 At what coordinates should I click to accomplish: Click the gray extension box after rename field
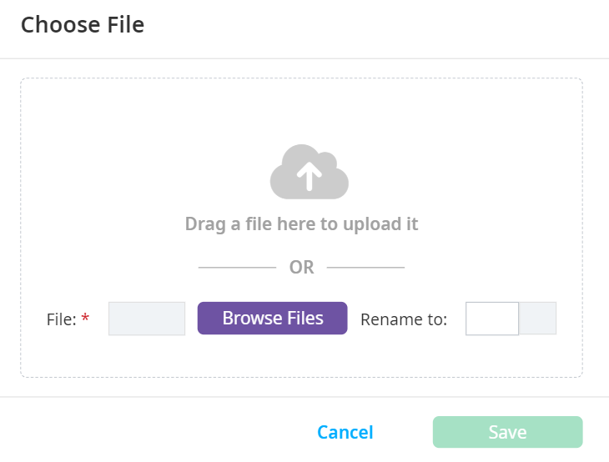pos(538,319)
